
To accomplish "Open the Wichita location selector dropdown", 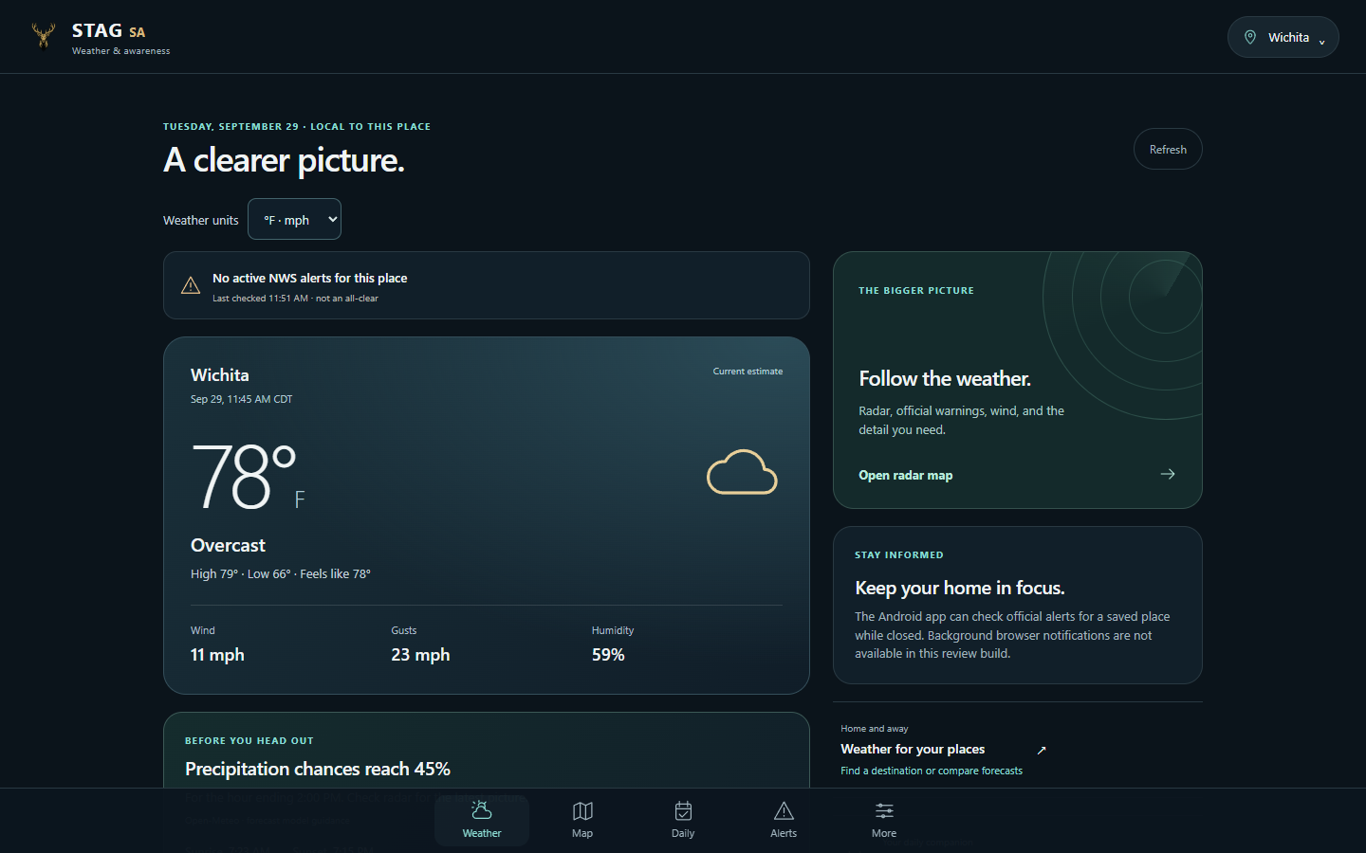I will 1283,37.
